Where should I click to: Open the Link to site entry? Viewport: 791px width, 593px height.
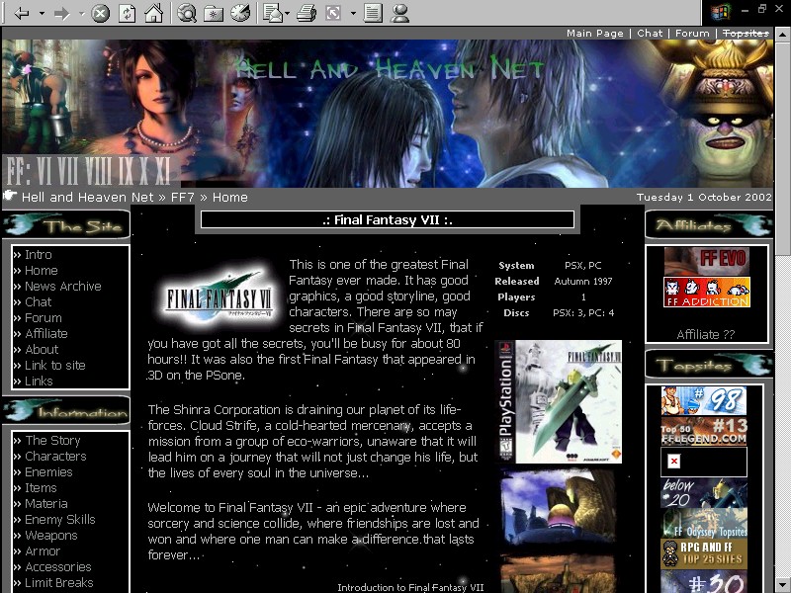pos(55,365)
